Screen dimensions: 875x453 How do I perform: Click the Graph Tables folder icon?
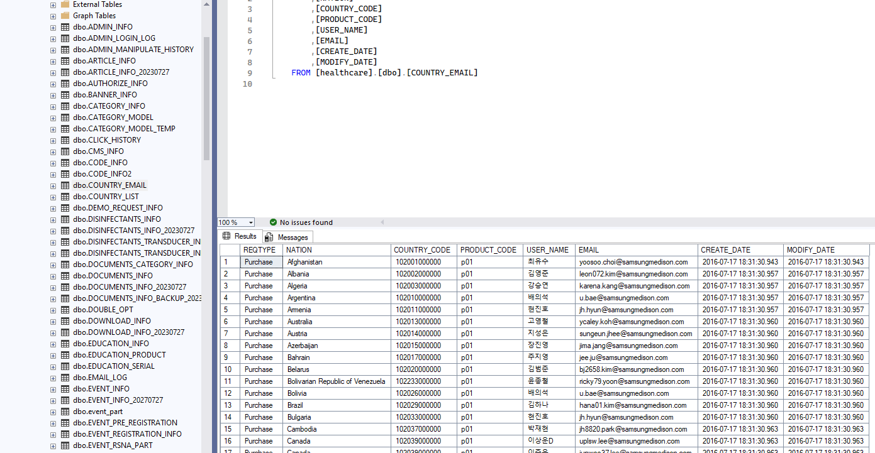coord(65,16)
